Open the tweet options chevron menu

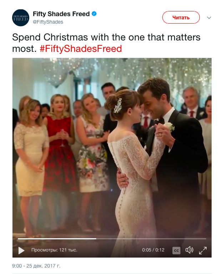(x=209, y=18)
